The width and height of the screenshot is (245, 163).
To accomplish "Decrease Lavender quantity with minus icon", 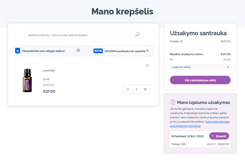I will [128, 89].
